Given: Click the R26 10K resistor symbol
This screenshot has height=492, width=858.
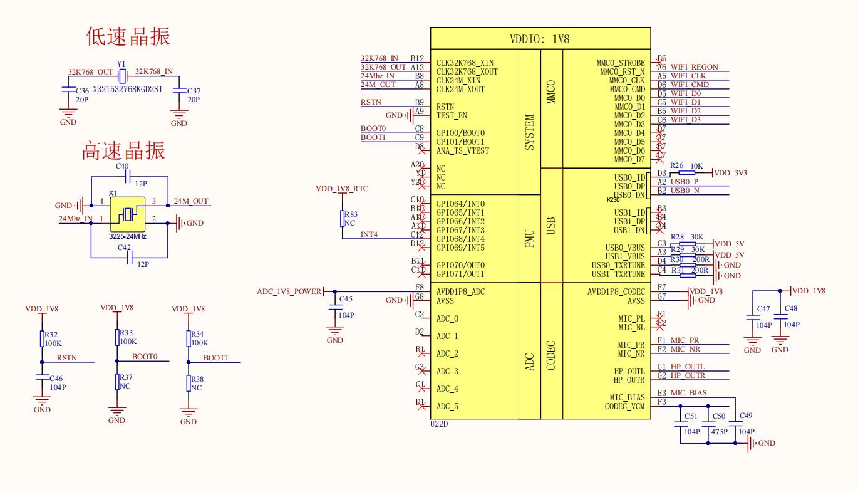Looking at the screenshot, I should click(x=686, y=172).
